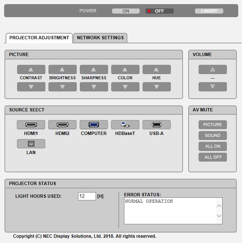Click the ERROR STATUS text box
This screenshot has height=243, width=242.
pos(173,211)
